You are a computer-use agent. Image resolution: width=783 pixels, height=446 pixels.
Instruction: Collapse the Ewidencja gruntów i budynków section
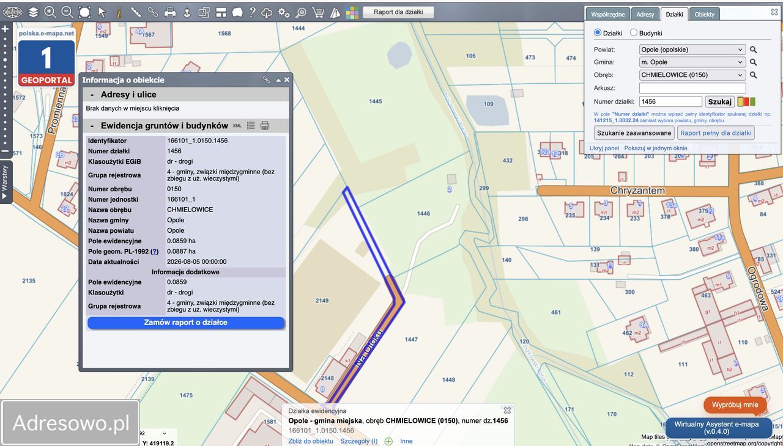(92, 126)
